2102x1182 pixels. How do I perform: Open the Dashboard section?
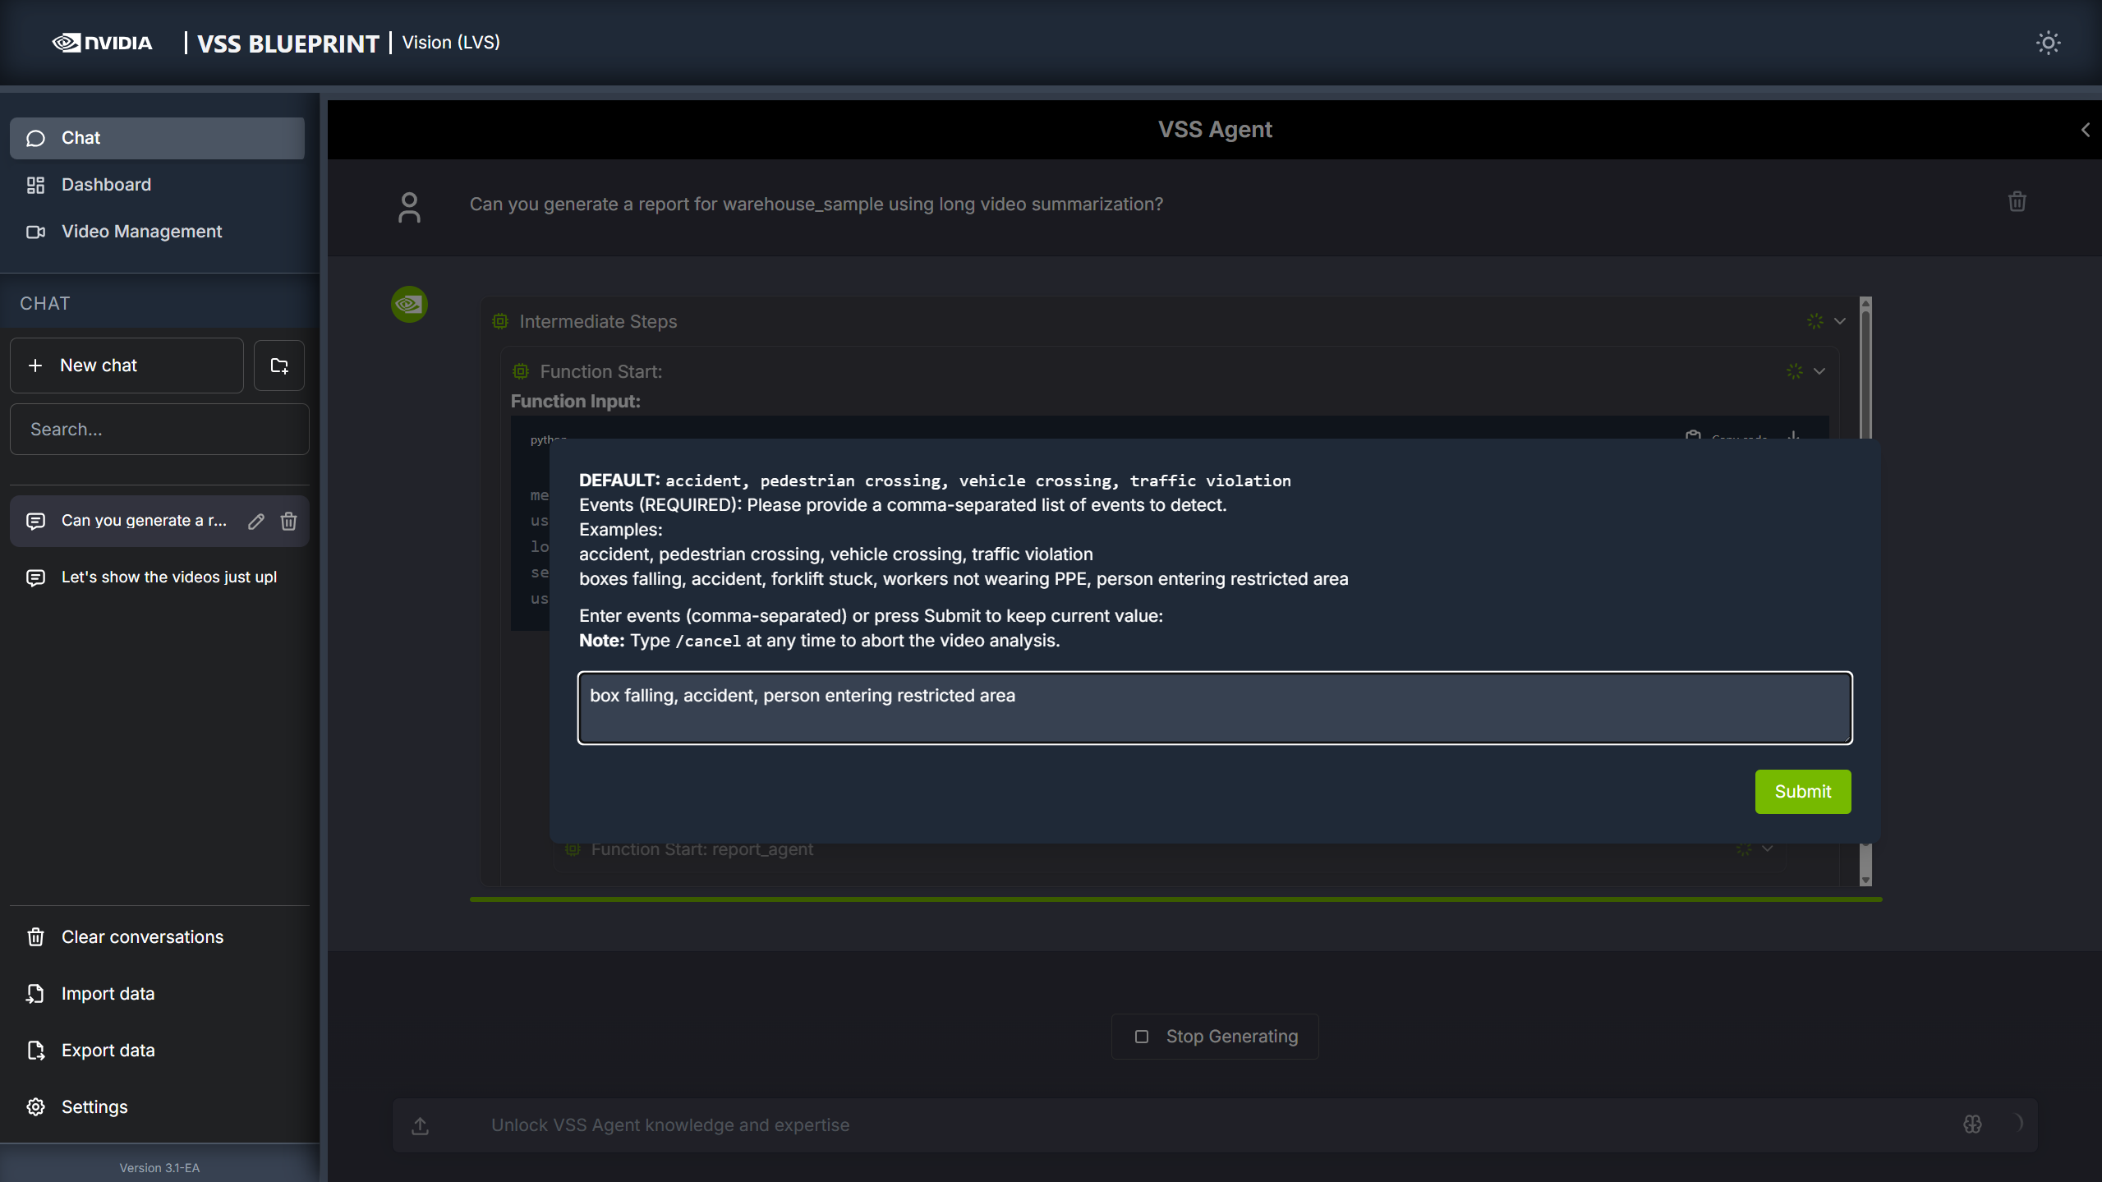[x=106, y=184]
